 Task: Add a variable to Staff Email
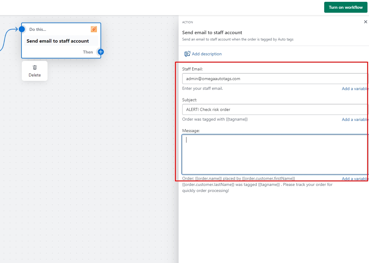(355, 89)
